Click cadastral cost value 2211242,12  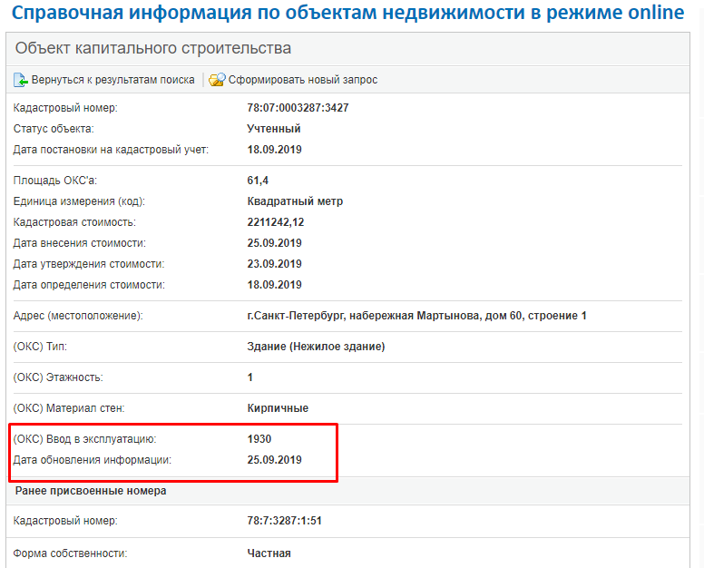click(x=288, y=222)
